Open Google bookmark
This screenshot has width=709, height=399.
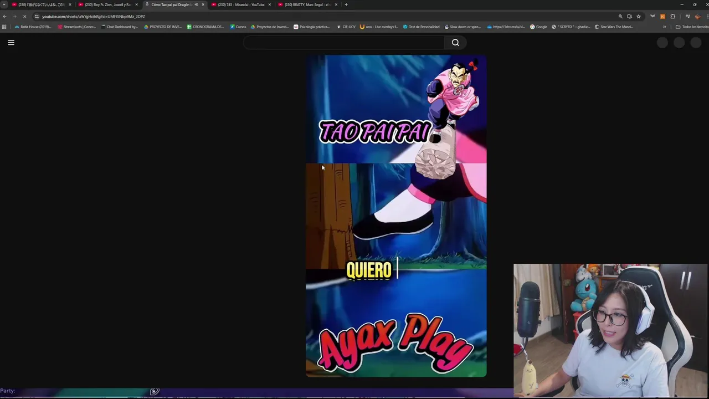(538, 27)
